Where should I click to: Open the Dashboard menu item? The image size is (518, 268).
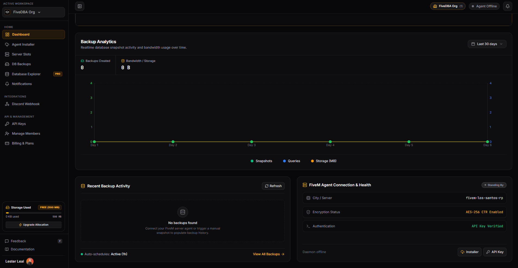pyautogui.click(x=33, y=34)
